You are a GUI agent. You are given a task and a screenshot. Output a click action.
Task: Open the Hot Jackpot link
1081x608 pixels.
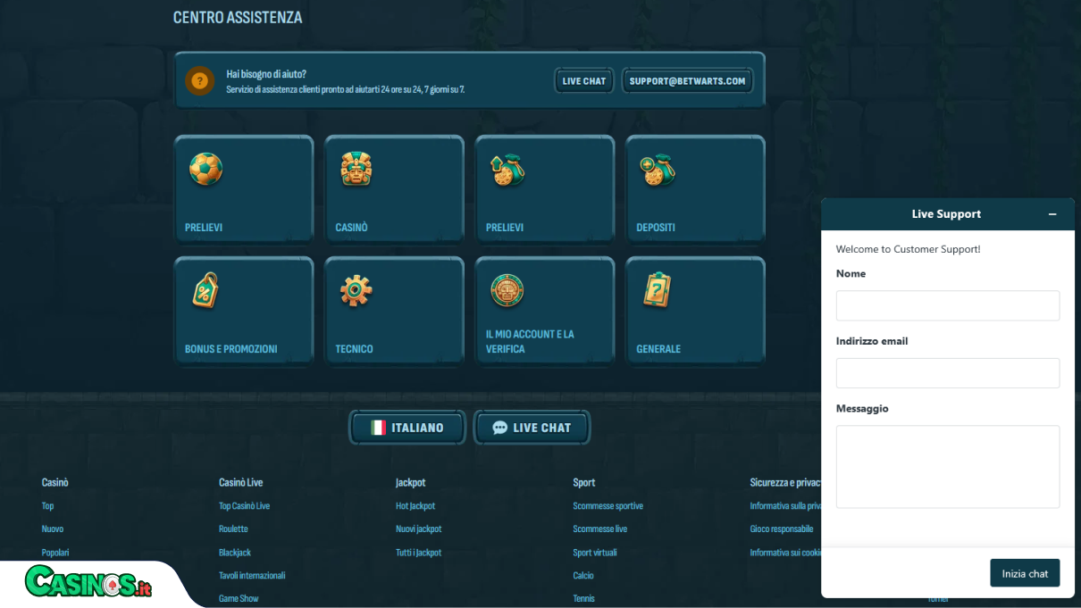[x=415, y=506]
